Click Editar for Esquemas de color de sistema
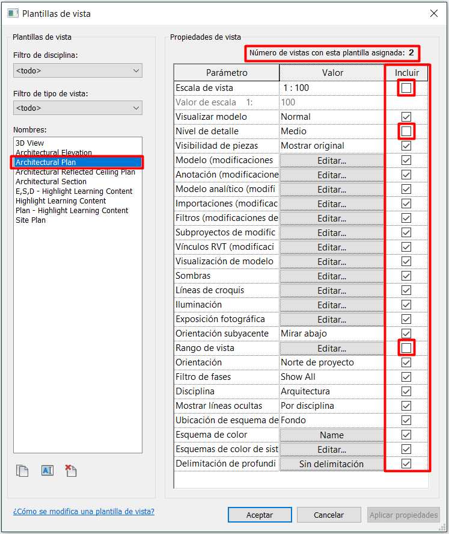 332,450
